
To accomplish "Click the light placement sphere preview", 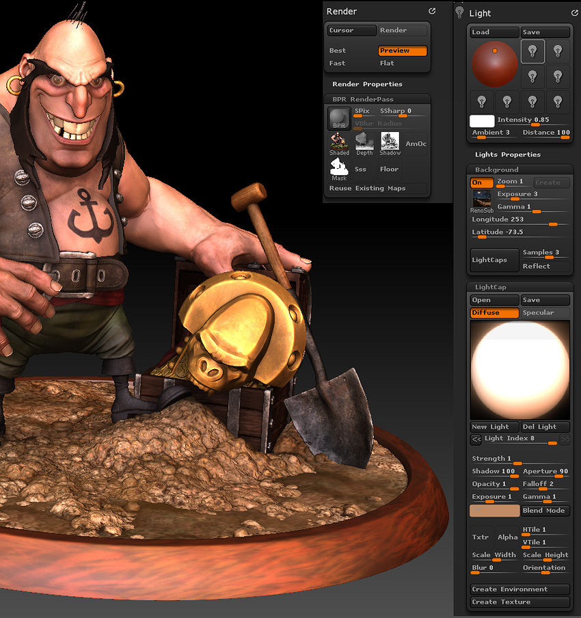I will tap(494, 64).
